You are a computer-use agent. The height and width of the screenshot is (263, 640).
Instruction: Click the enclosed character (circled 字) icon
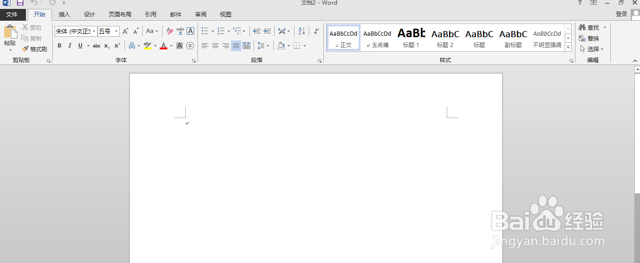190,46
